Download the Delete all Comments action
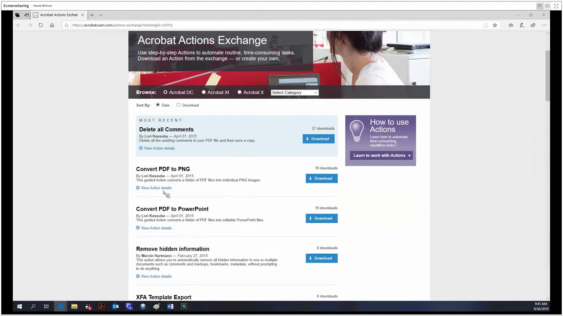Screen dimensions: 563x316 (318, 139)
